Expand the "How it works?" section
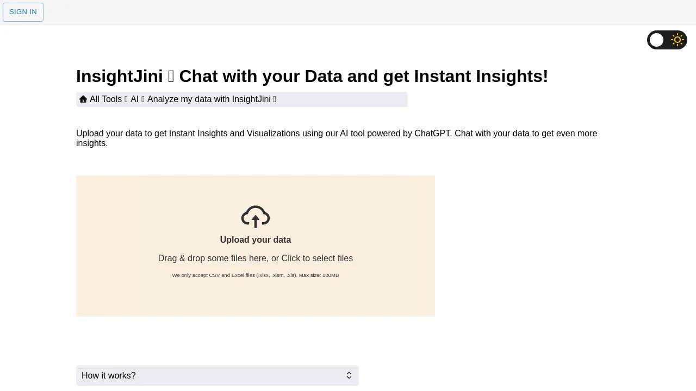The height and width of the screenshot is (391, 696). [217, 376]
